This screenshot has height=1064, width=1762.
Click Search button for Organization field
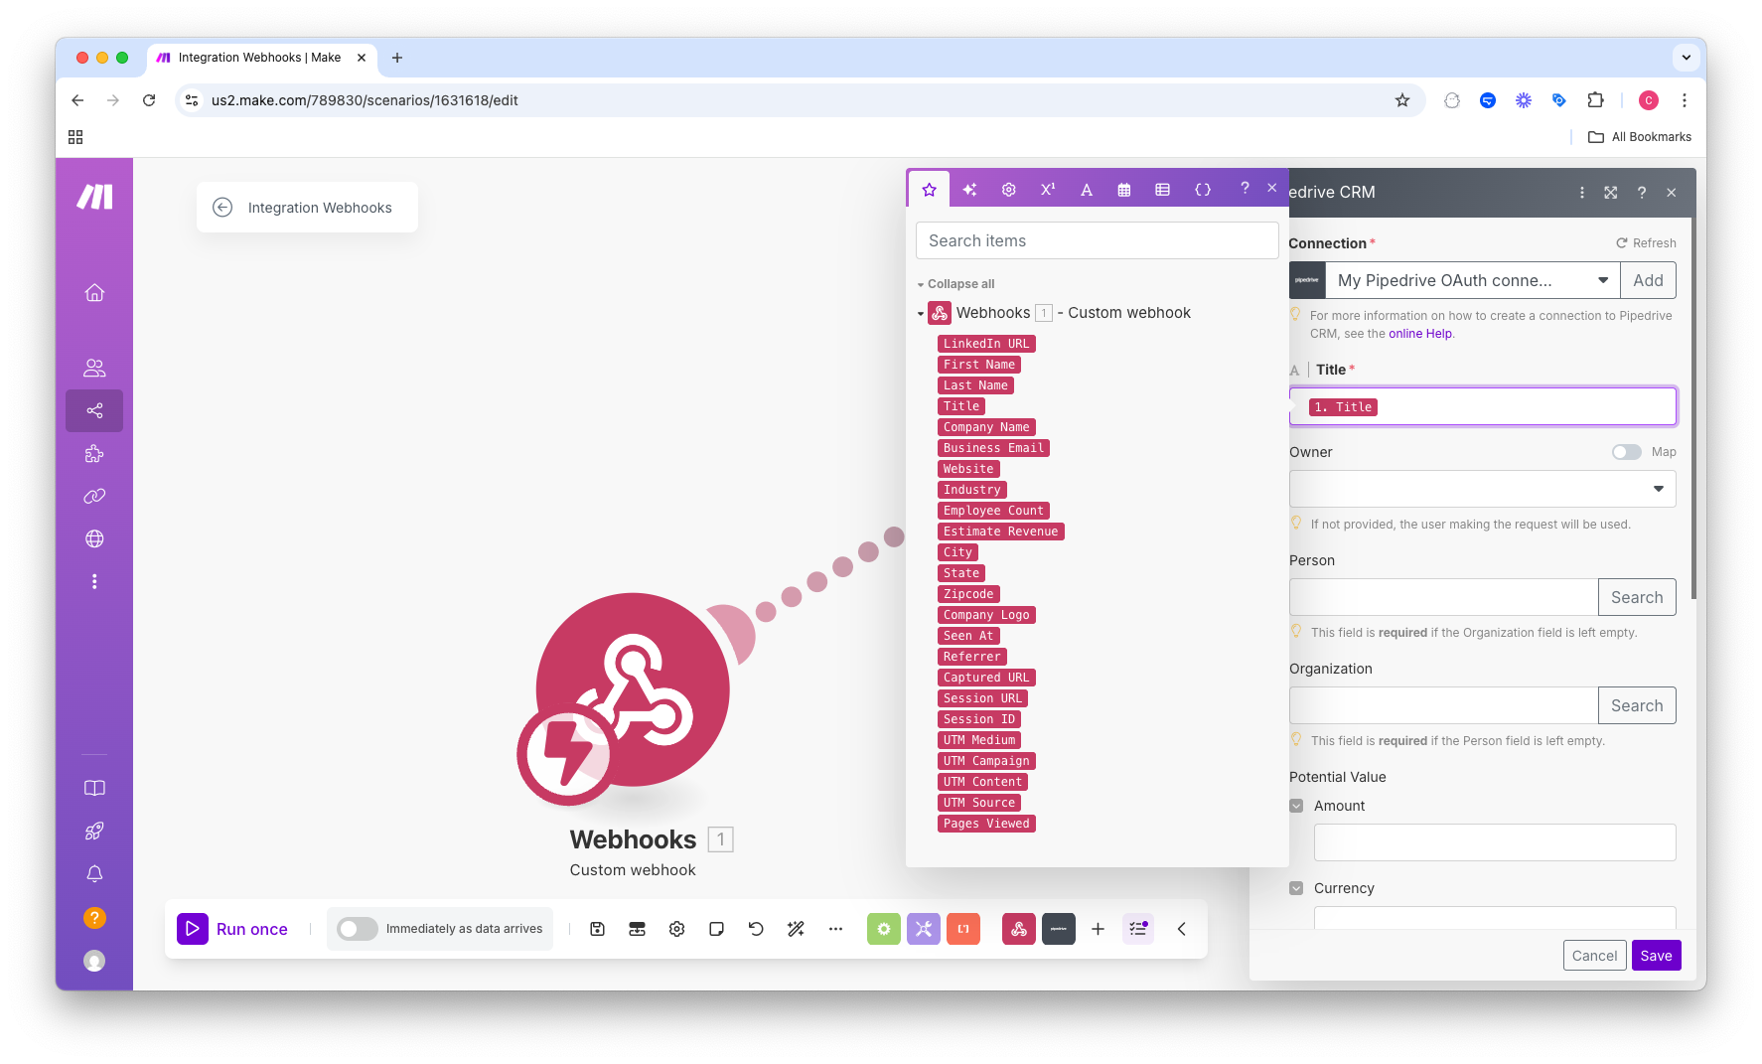[x=1637, y=705]
